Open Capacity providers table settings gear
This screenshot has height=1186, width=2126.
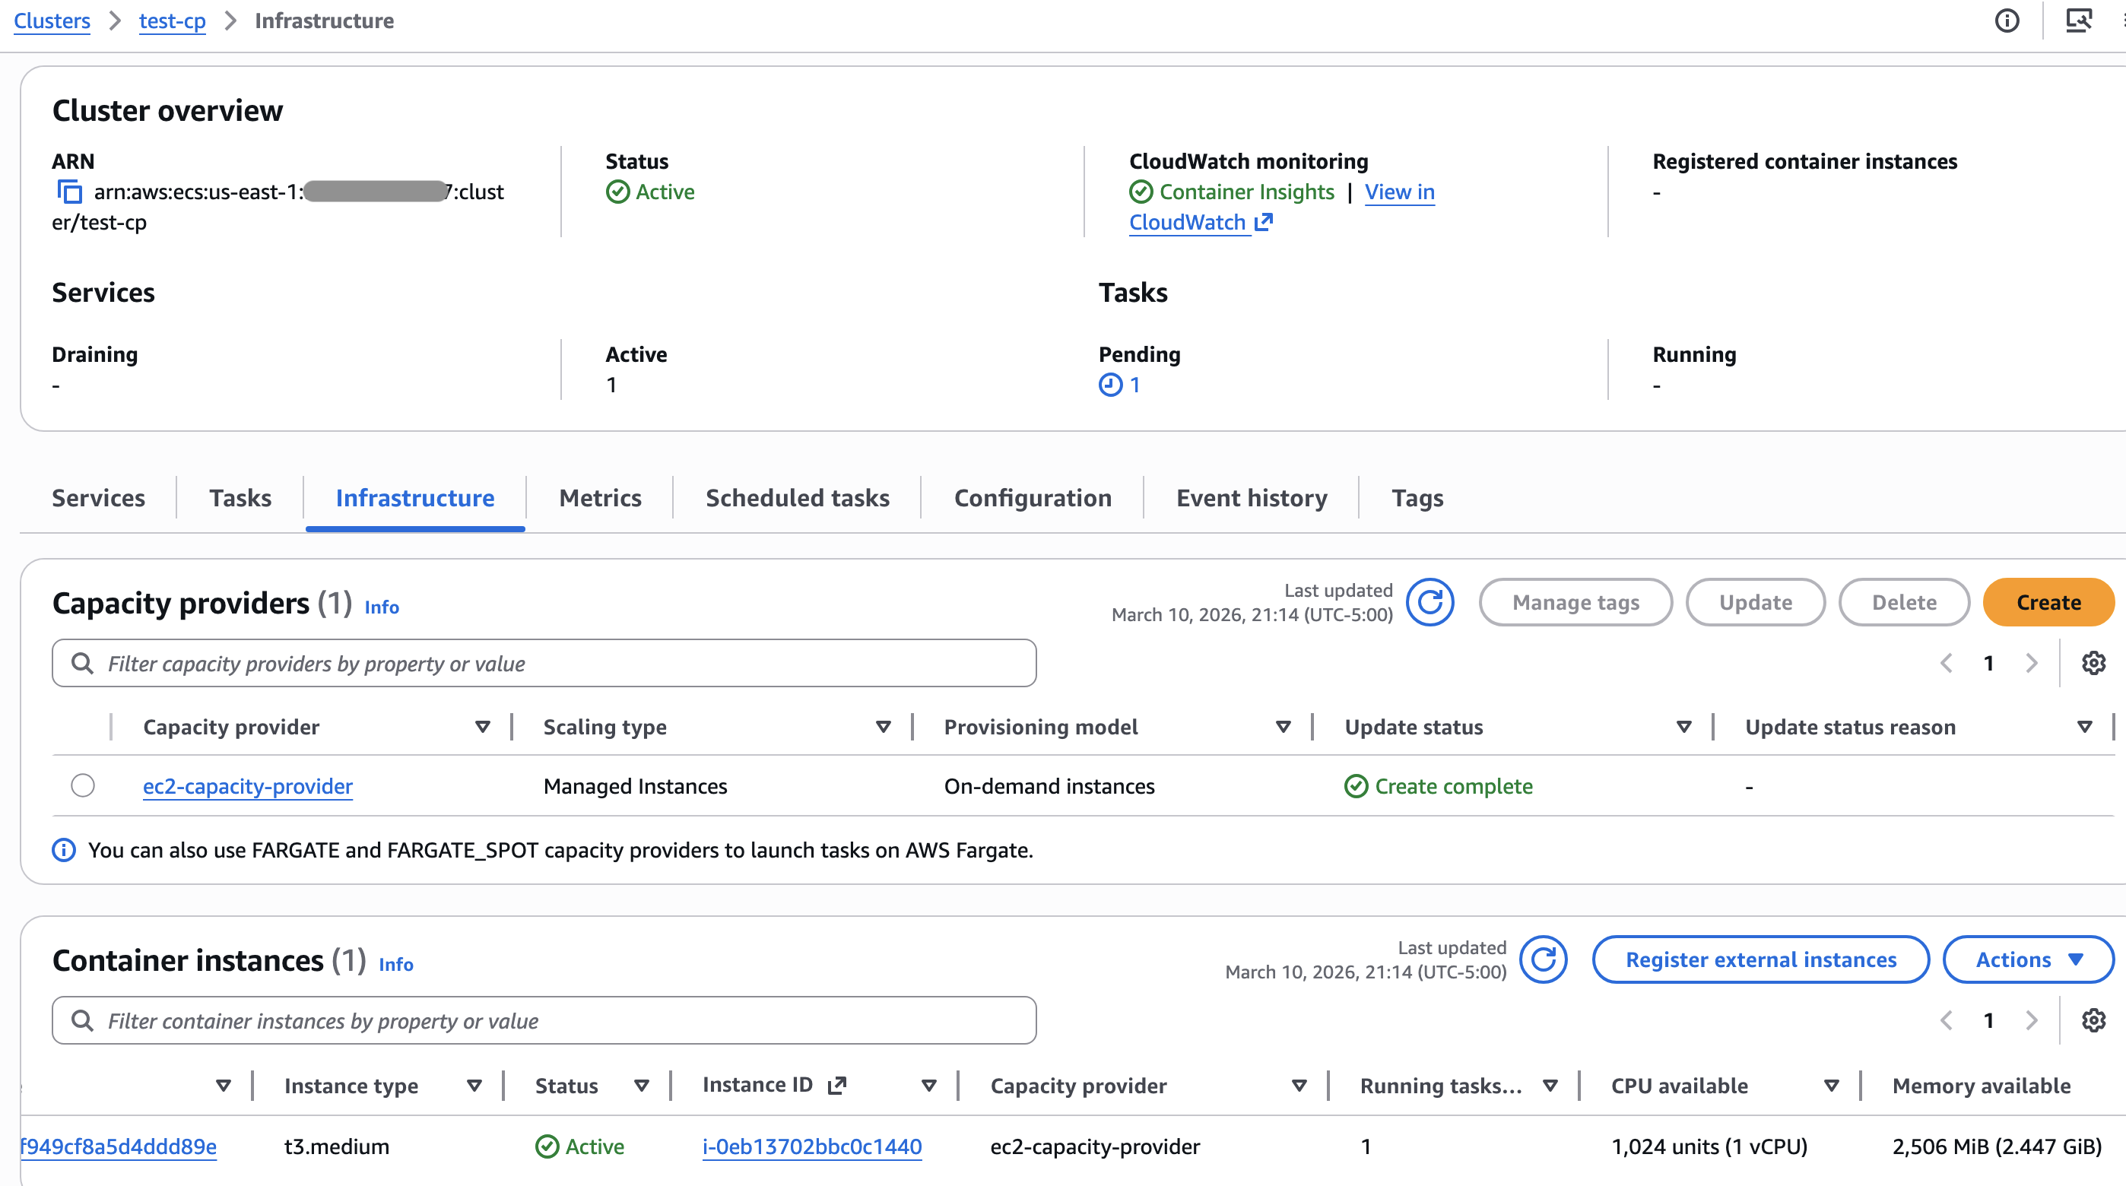coord(2093,664)
